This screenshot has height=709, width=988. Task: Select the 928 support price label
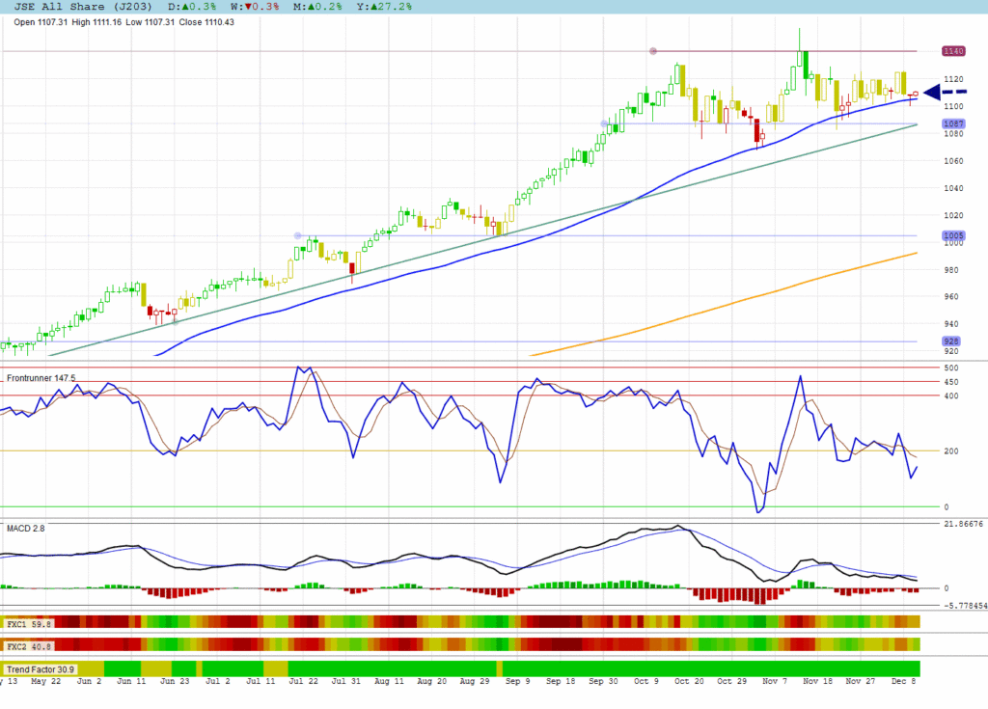pyautogui.click(x=951, y=341)
